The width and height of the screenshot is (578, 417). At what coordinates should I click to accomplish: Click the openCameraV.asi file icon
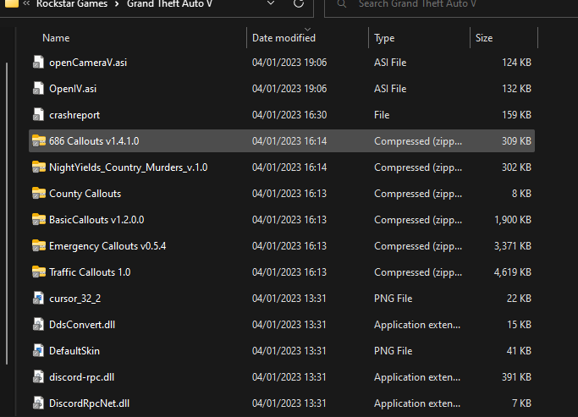click(38, 63)
